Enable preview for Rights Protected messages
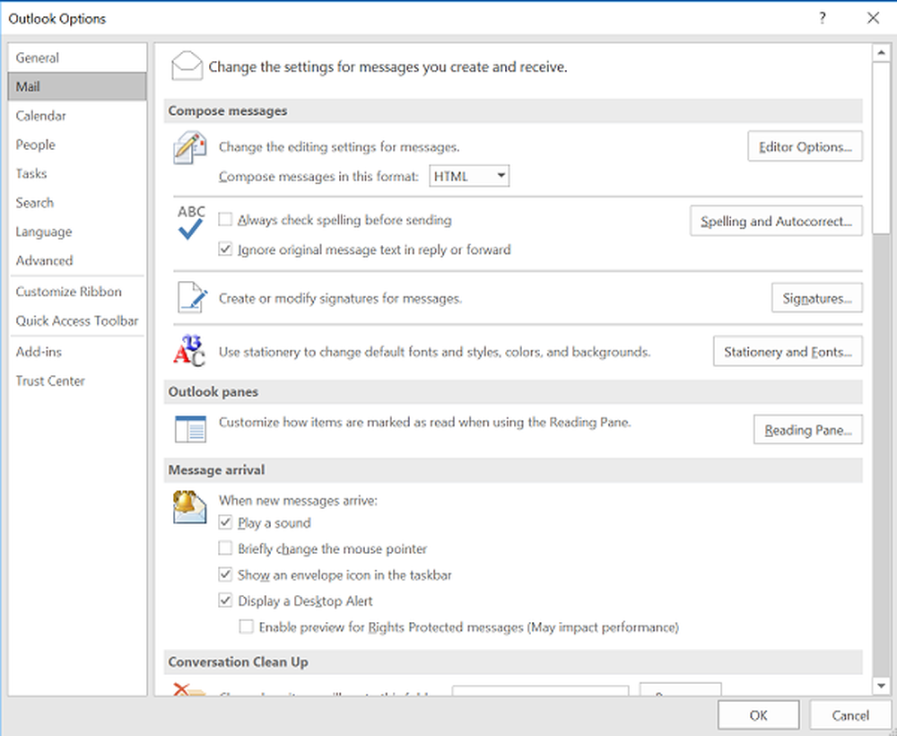897x736 pixels. click(x=246, y=627)
